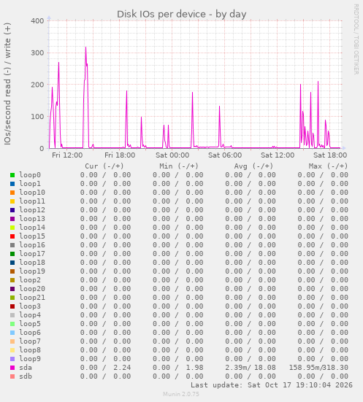Select the 'sda' device label
This screenshot has height=402, width=363.
(26, 368)
